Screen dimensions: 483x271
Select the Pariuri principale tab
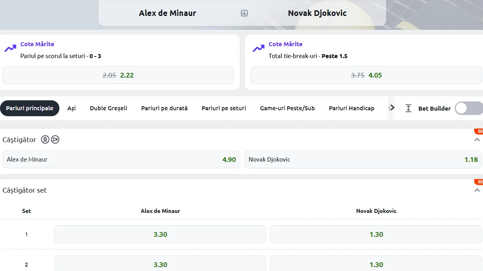pos(29,108)
